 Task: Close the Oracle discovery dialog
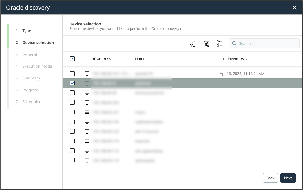click(x=294, y=8)
